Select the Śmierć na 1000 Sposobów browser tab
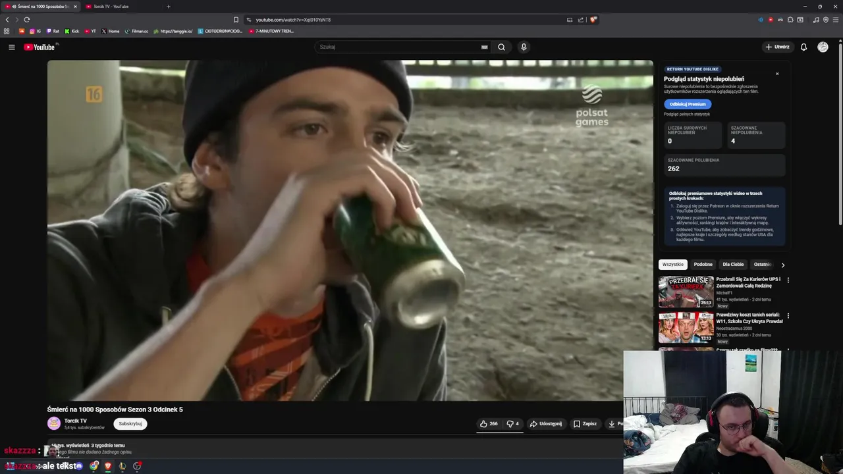Image resolution: width=843 pixels, height=474 pixels. [x=40, y=7]
